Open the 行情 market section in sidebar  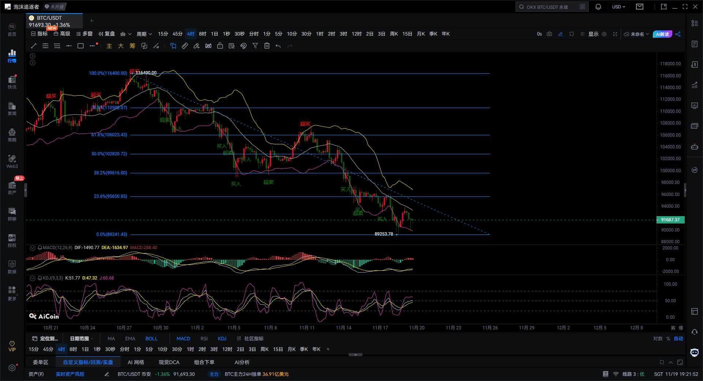[12, 56]
